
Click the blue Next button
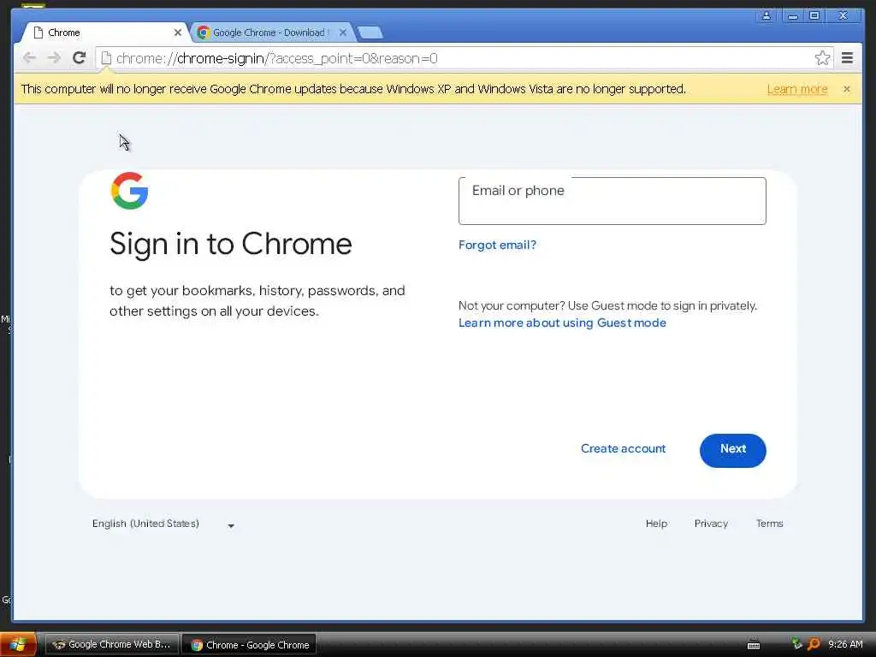pyautogui.click(x=732, y=450)
